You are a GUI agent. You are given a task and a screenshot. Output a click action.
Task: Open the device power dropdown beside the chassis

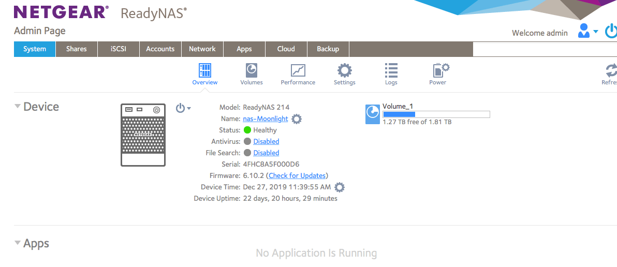(x=183, y=108)
